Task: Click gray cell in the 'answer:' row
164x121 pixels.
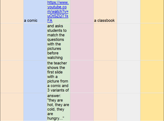Action: tap(128, 107)
